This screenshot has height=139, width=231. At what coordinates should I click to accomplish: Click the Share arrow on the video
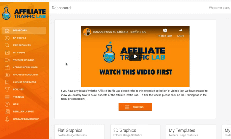tap(181, 33)
